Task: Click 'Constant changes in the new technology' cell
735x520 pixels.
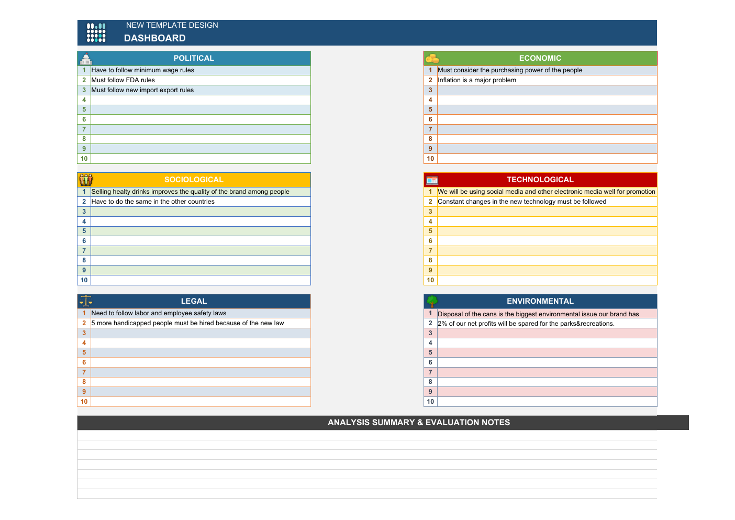Action: tap(547, 202)
